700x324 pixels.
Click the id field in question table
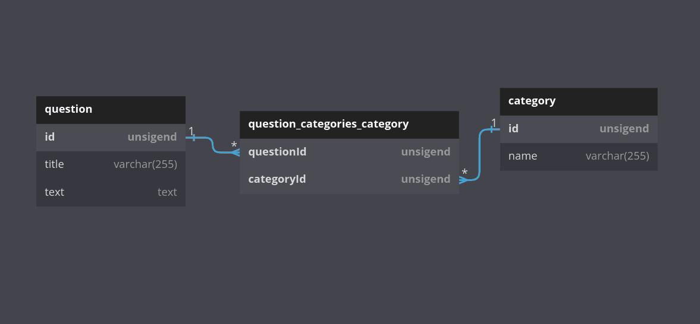pyautogui.click(x=50, y=137)
